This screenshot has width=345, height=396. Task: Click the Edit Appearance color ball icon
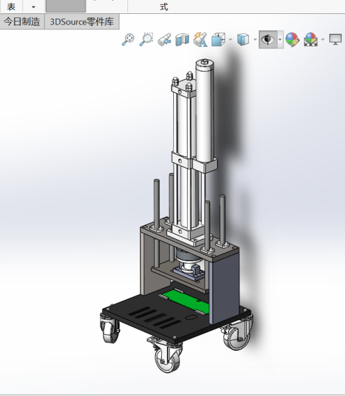[x=293, y=40]
